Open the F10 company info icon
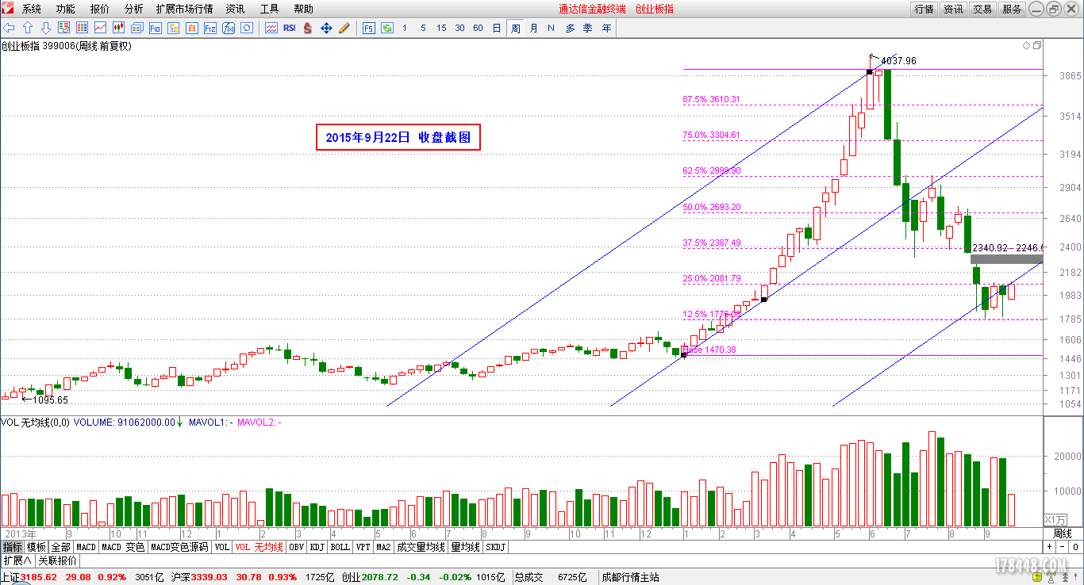 point(155,28)
